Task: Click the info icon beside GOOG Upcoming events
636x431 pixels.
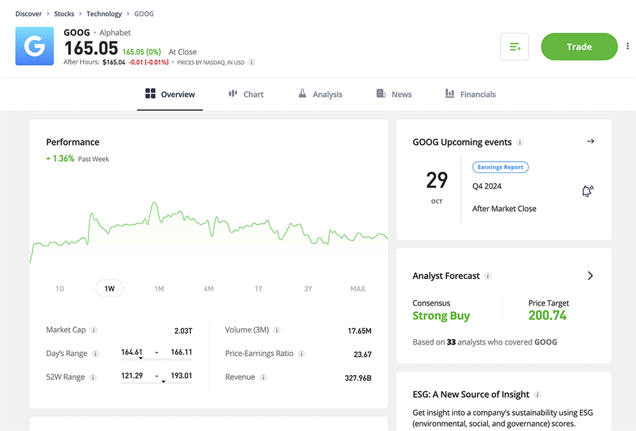Action: click(x=522, y=142)
